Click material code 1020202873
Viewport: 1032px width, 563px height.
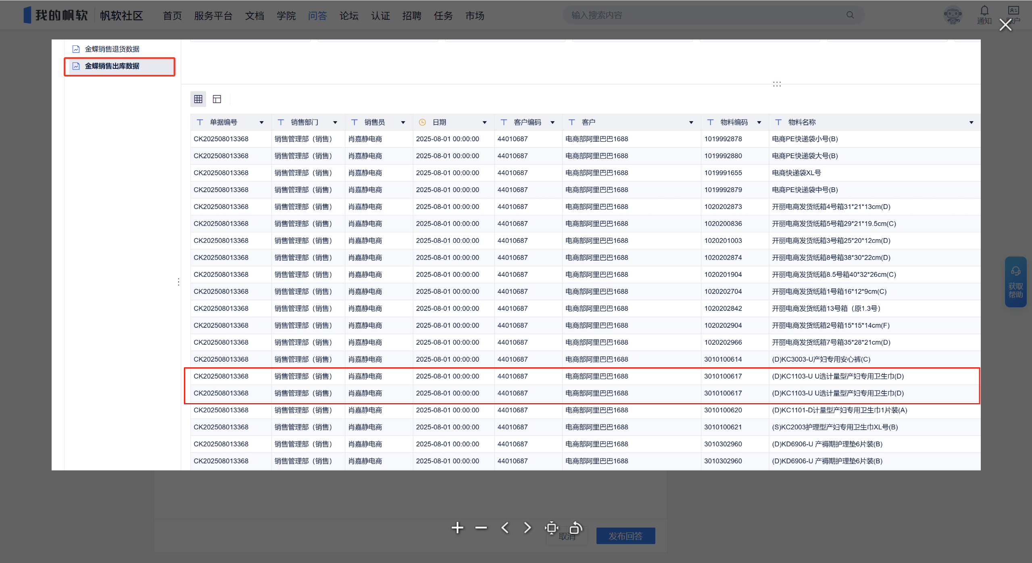[x=723, y=207]
